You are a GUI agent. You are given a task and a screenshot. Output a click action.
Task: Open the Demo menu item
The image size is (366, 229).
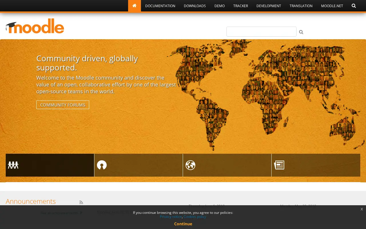tap(220, 6)
